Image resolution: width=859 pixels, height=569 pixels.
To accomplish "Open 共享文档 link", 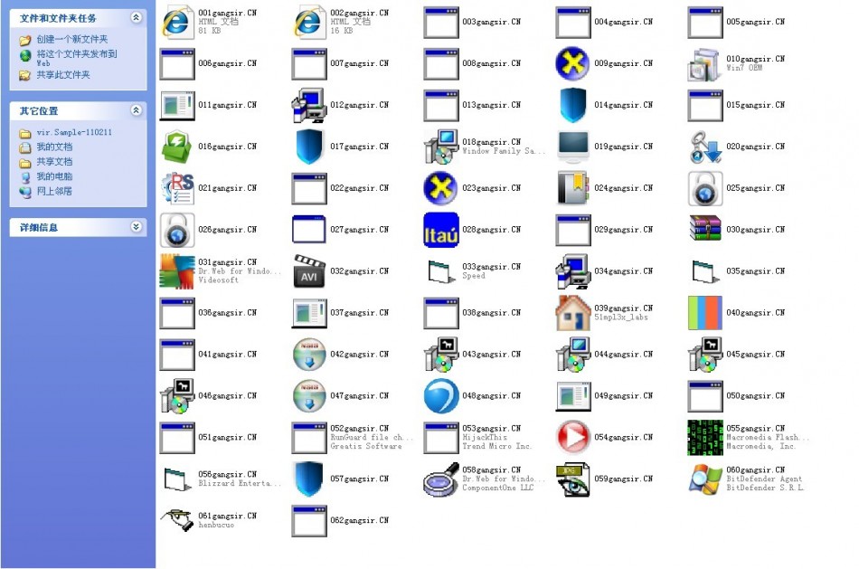I will click(x=54, y=162).
